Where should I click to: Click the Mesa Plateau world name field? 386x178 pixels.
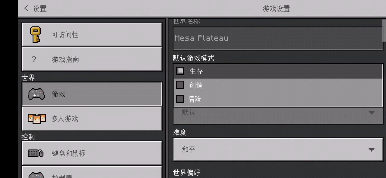point(277,38)
